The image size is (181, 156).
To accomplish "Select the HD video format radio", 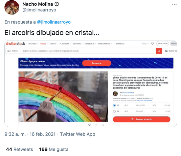I will coord(114,105).
